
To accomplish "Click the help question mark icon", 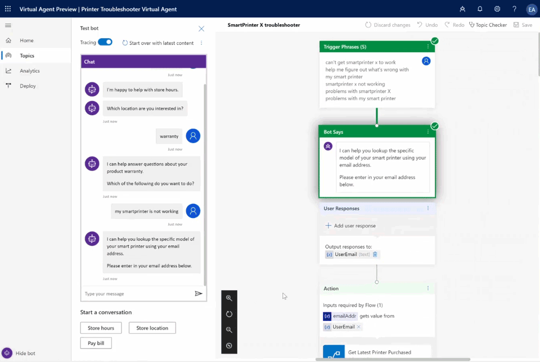I will click(514, 9).
